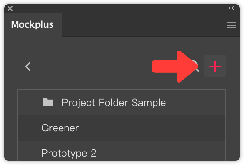Open the panel hamburger menu
Viewport: 244px width, 165px height.
(231, 25)
